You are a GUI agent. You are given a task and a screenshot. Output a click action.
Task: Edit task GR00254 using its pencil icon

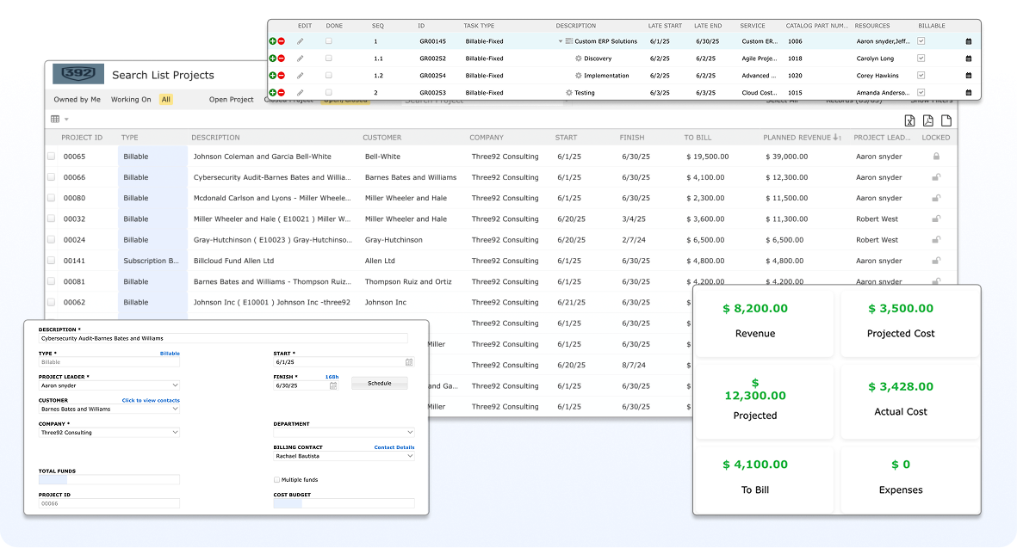pyautogui.click(x=301, y=75)
